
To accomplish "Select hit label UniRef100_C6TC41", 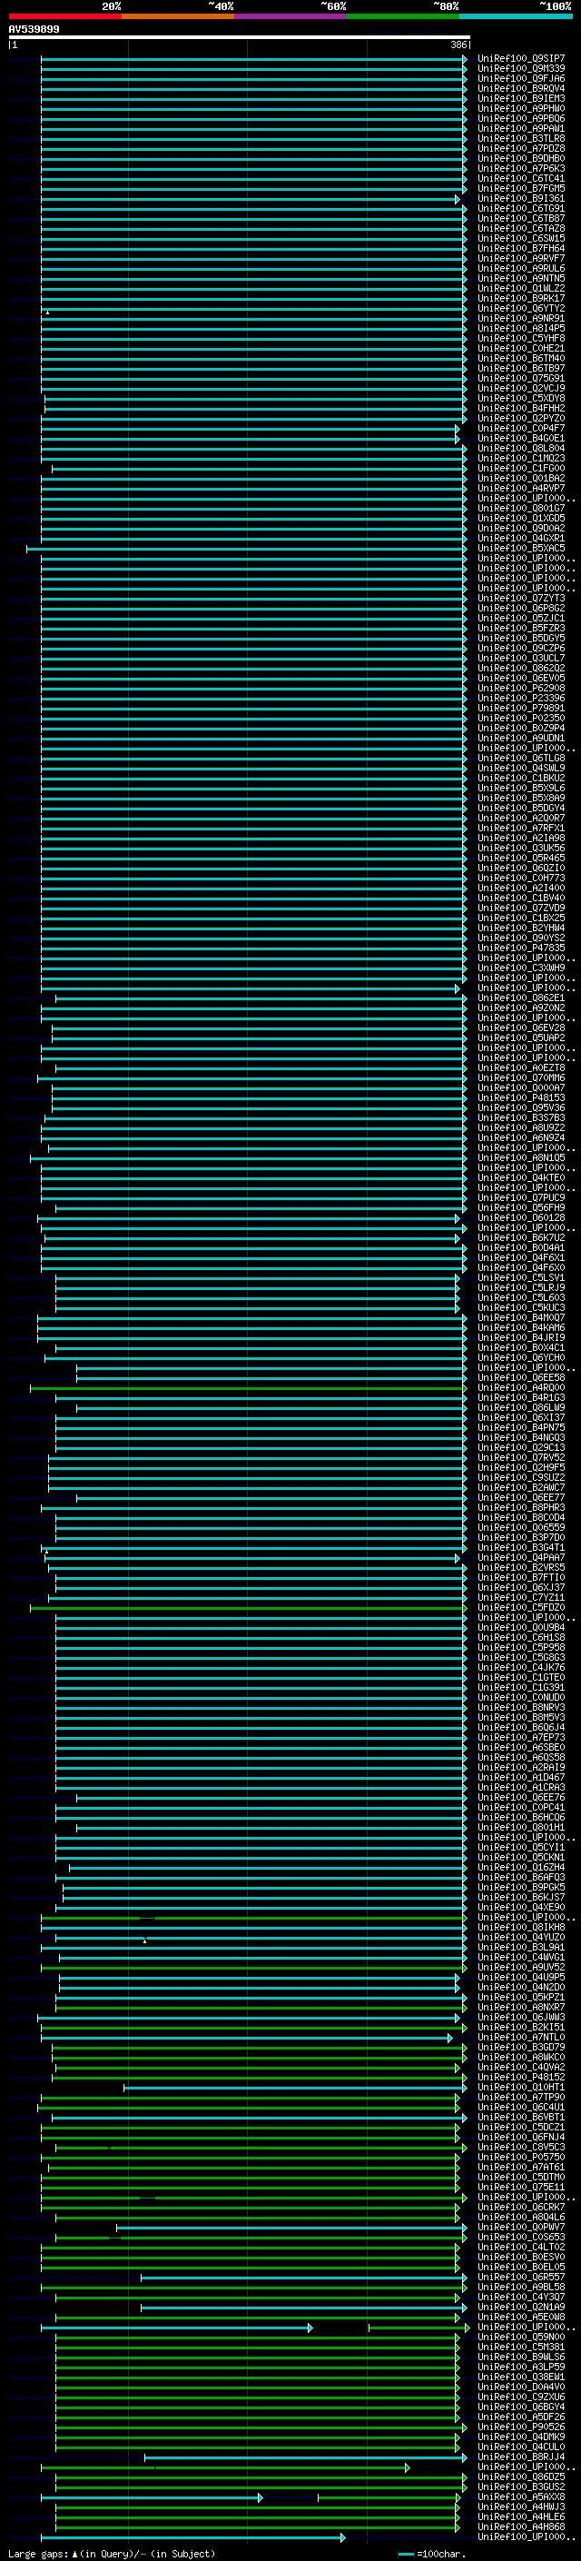I will (521, 178).
